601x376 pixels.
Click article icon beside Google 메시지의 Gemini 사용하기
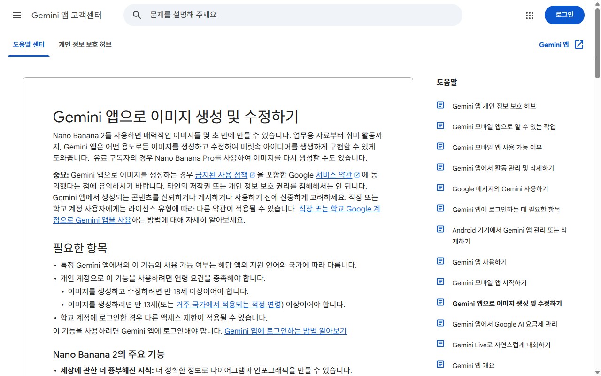click(440, 188)
